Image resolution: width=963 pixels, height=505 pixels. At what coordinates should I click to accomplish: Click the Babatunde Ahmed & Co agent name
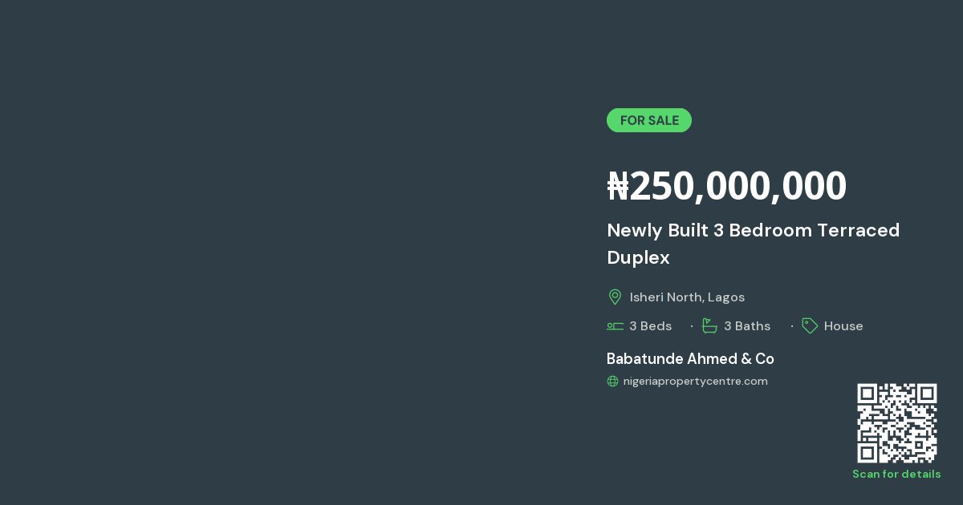(690, 358)
